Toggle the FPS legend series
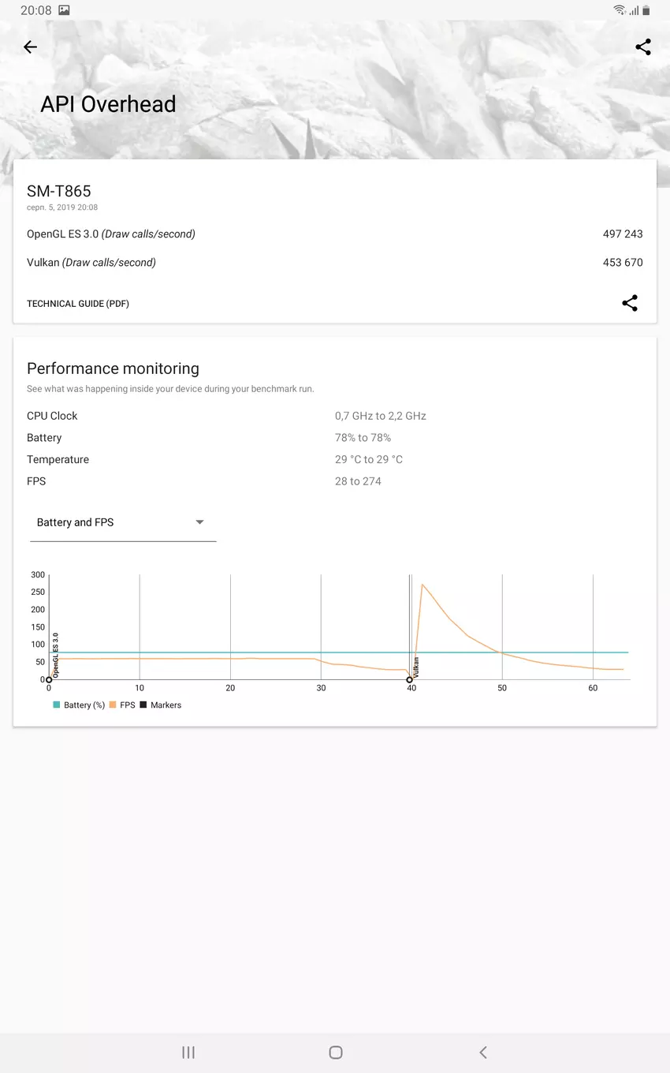The width and height of the screenshot is (670, 1073). (122, 705)
